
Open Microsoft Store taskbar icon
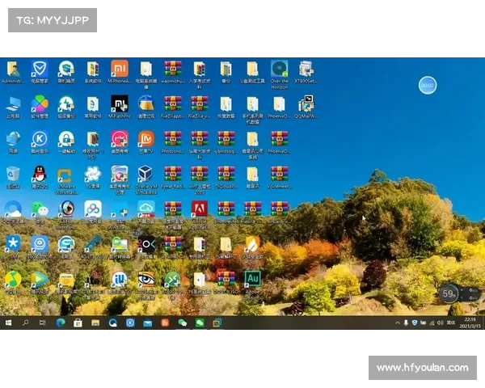pyautogui.click(x=78, y=323)
